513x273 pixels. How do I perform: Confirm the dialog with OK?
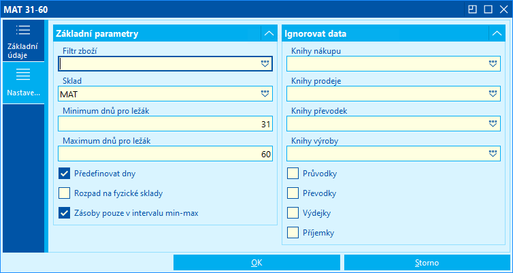(x=256, y=262)
